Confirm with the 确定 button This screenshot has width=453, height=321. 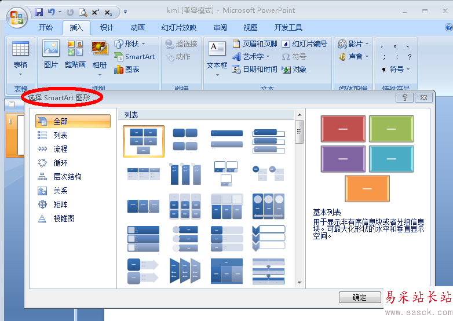tap(360, 297)
